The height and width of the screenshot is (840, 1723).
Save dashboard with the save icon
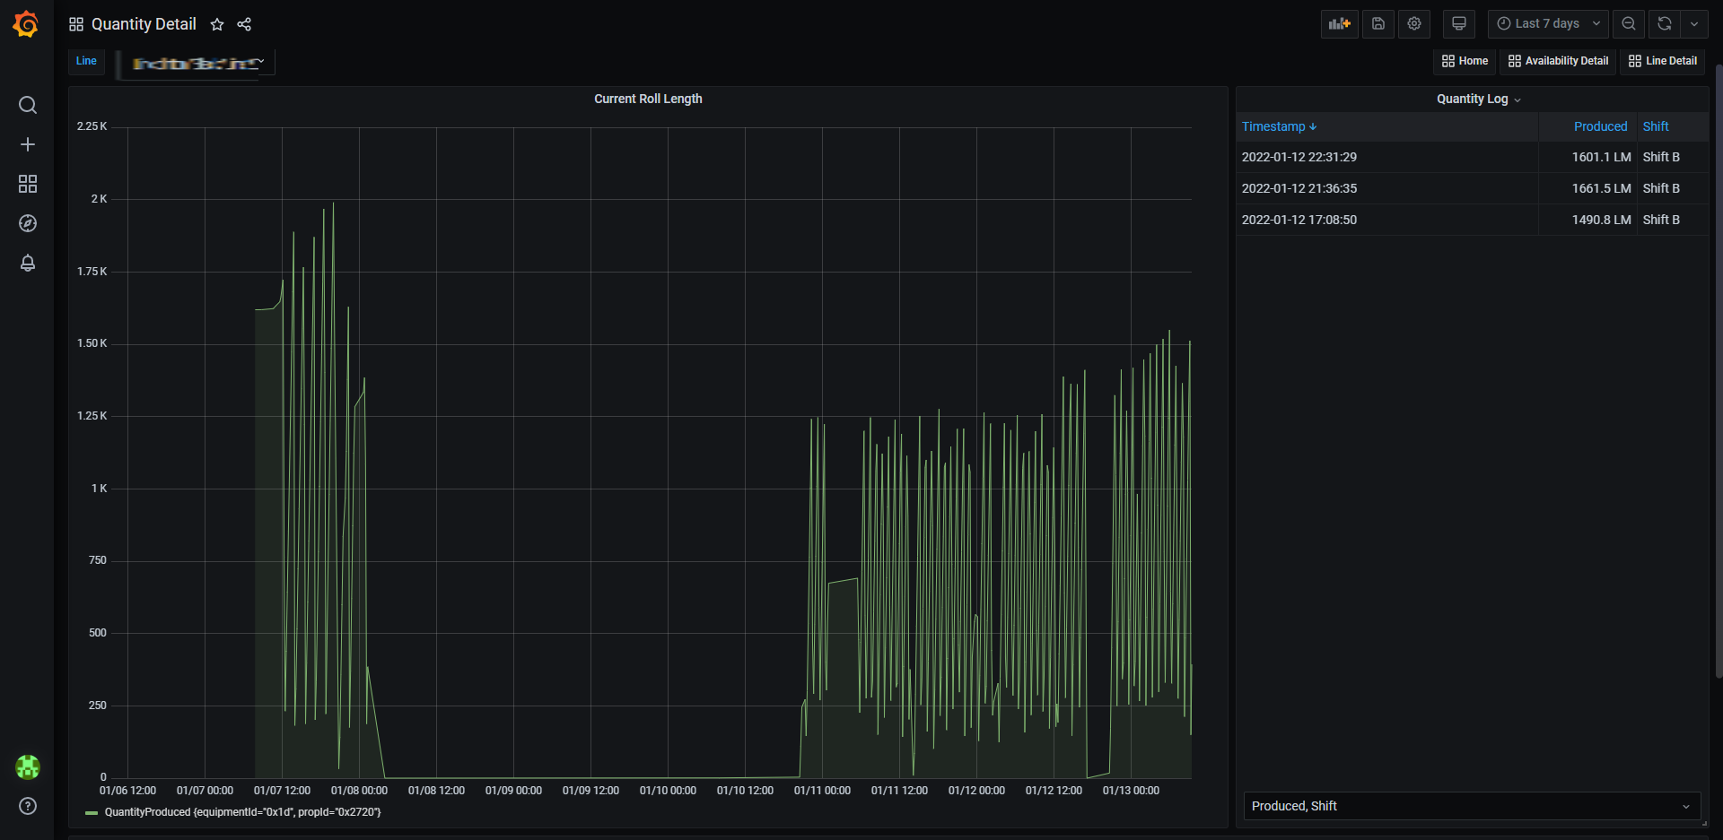pyautogui.click(x=1378, y=24)
